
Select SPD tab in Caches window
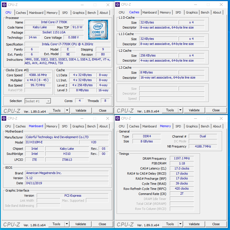coord(178,12)
